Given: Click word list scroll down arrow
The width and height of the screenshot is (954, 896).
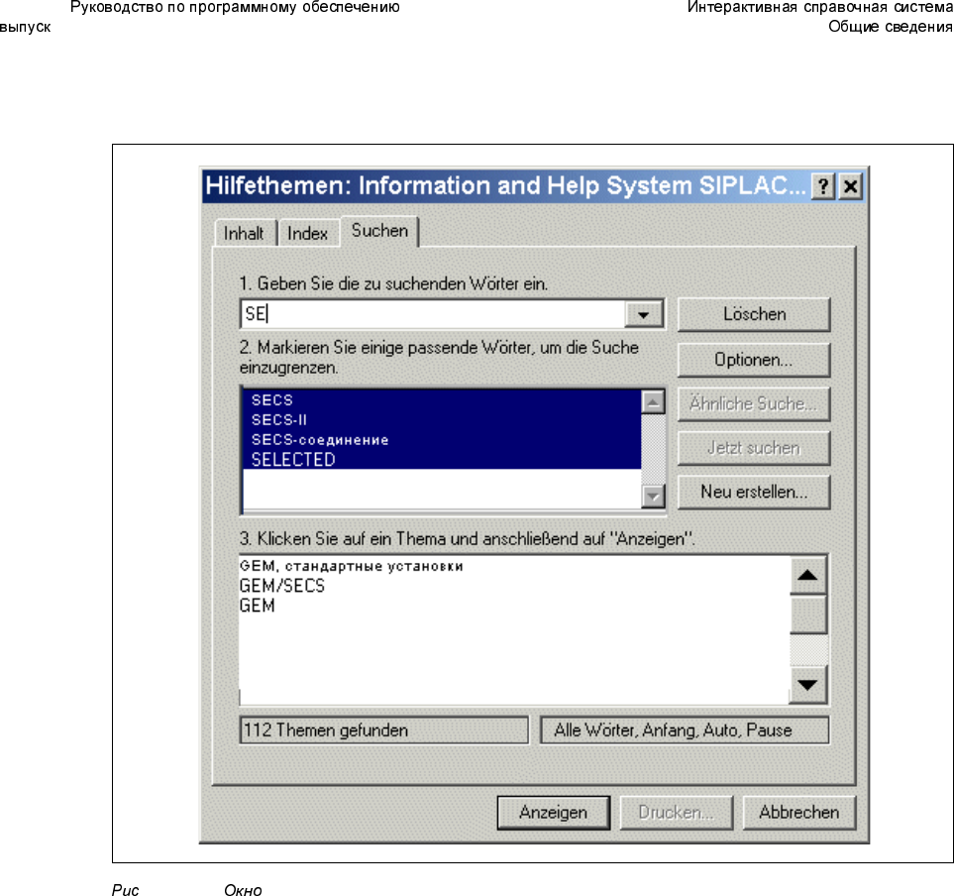Looking at the screenshot, I should point(653,497).
